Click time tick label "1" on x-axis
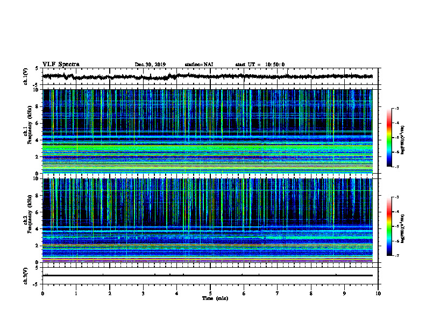Image resolution: width=426 pixels, height=329 pixels. click(76, 294)
